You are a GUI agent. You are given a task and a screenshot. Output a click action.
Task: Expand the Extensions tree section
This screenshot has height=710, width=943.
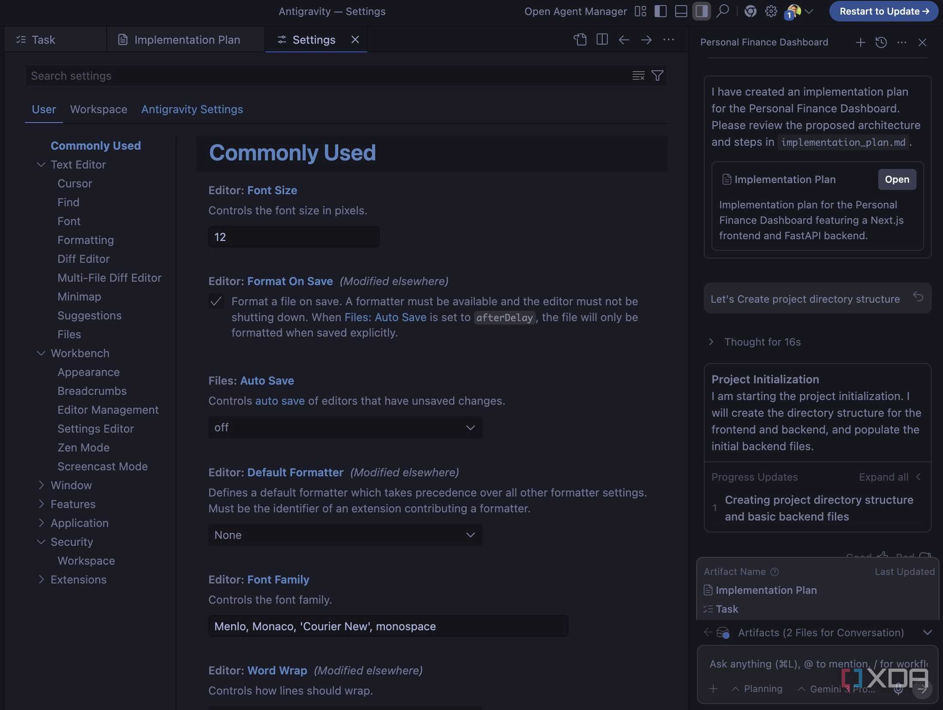(41, 579)
